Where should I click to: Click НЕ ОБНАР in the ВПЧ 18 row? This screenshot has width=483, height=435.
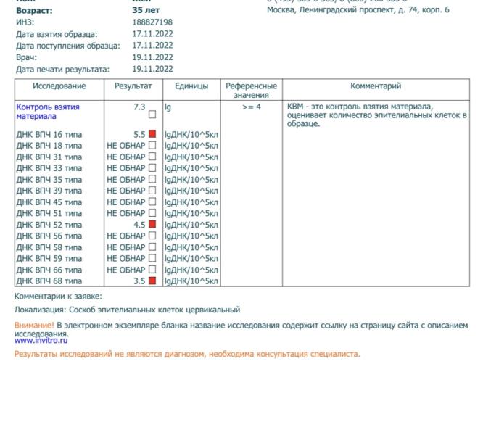[x=125, y=146]
